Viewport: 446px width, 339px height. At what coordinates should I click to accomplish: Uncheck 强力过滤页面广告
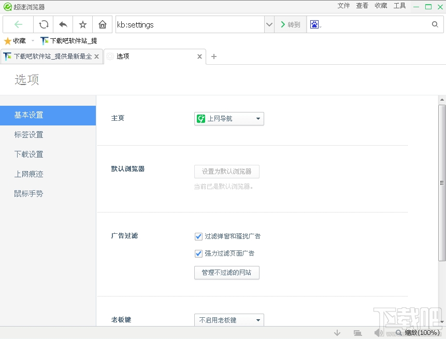[x=198, y=253]
